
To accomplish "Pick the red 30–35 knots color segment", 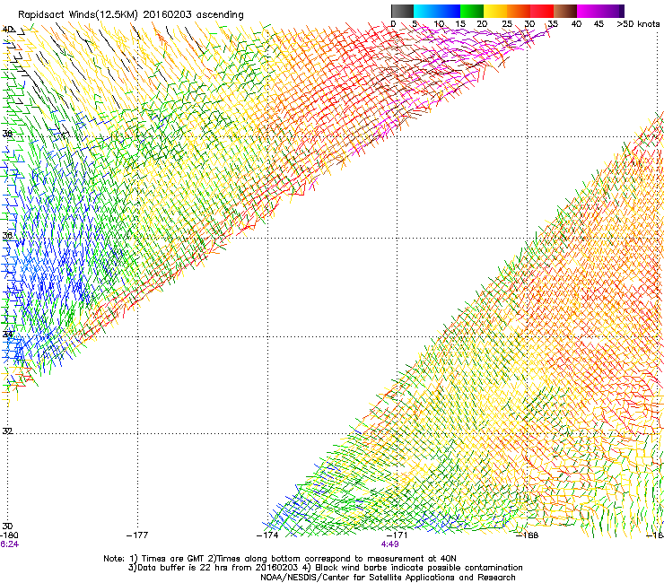I will coord(542,11).
